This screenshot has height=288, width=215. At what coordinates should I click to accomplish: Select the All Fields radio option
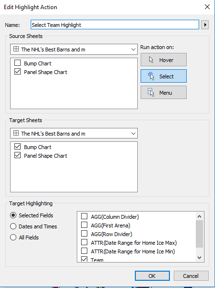[x=13, y=238]
